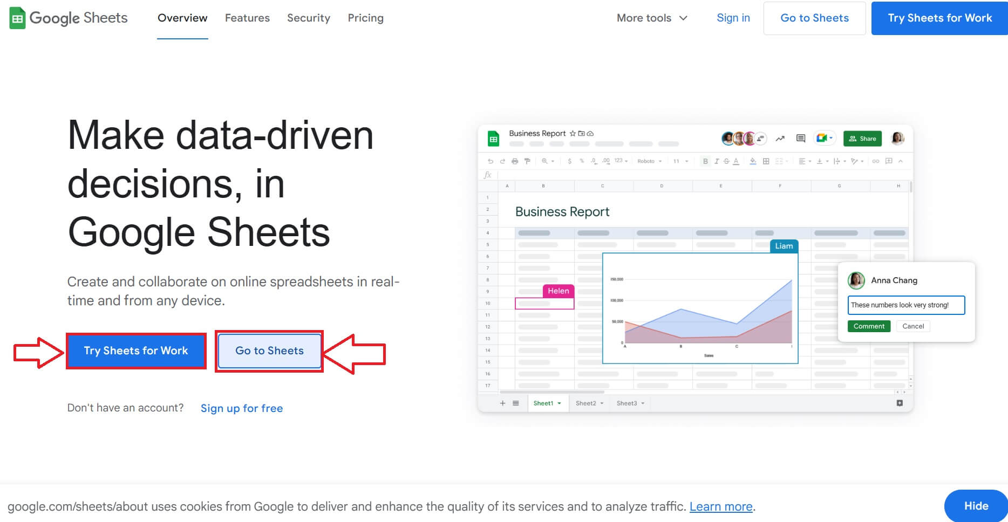
Task: Open the Overview nav tab
Action: pos(182,18)
